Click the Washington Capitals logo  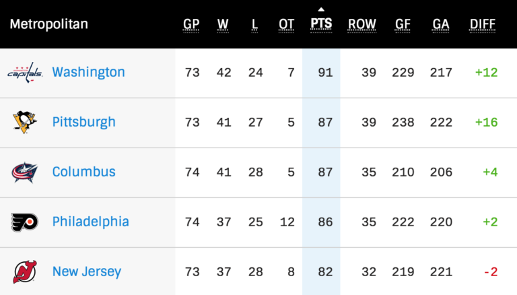(x=25, y=72)
